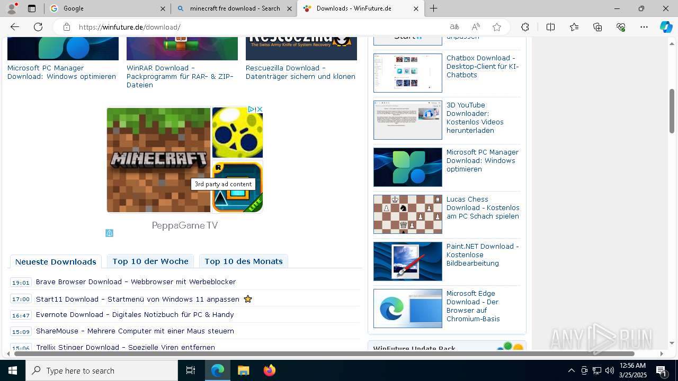
Task: Open Microsoft Edge Download sidebar link
Action: [473, 306]
